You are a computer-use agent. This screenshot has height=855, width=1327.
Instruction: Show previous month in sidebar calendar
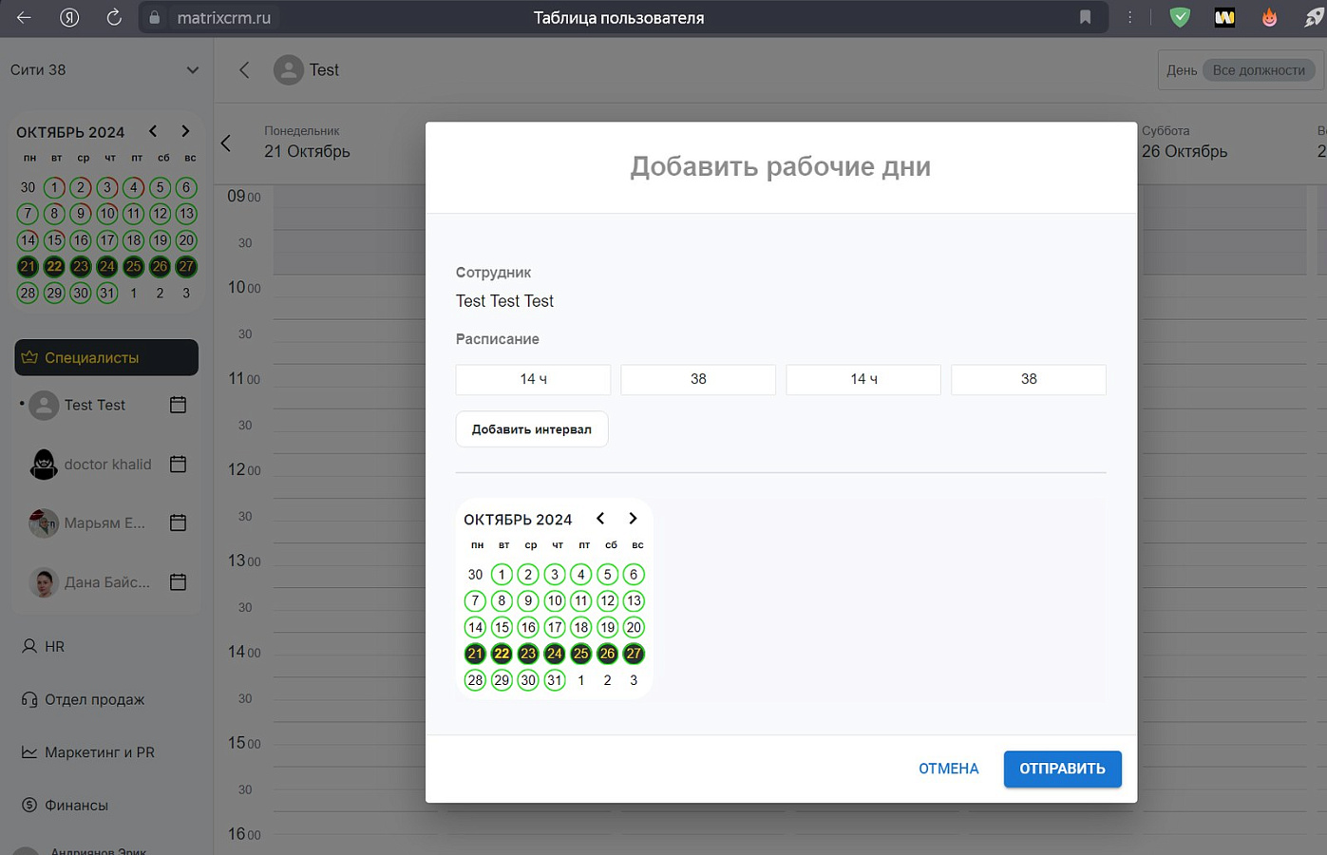(x=153, y=131)
